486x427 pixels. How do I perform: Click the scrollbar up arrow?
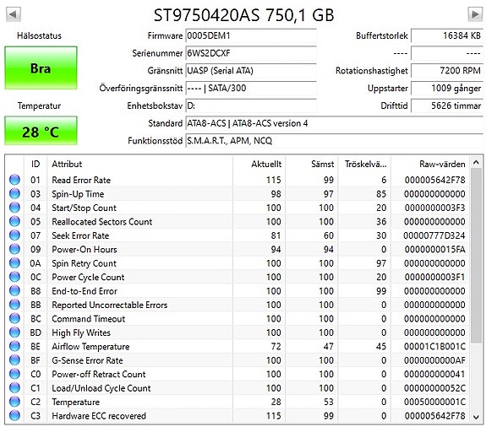pyautogui.click(x=476, y=162)
